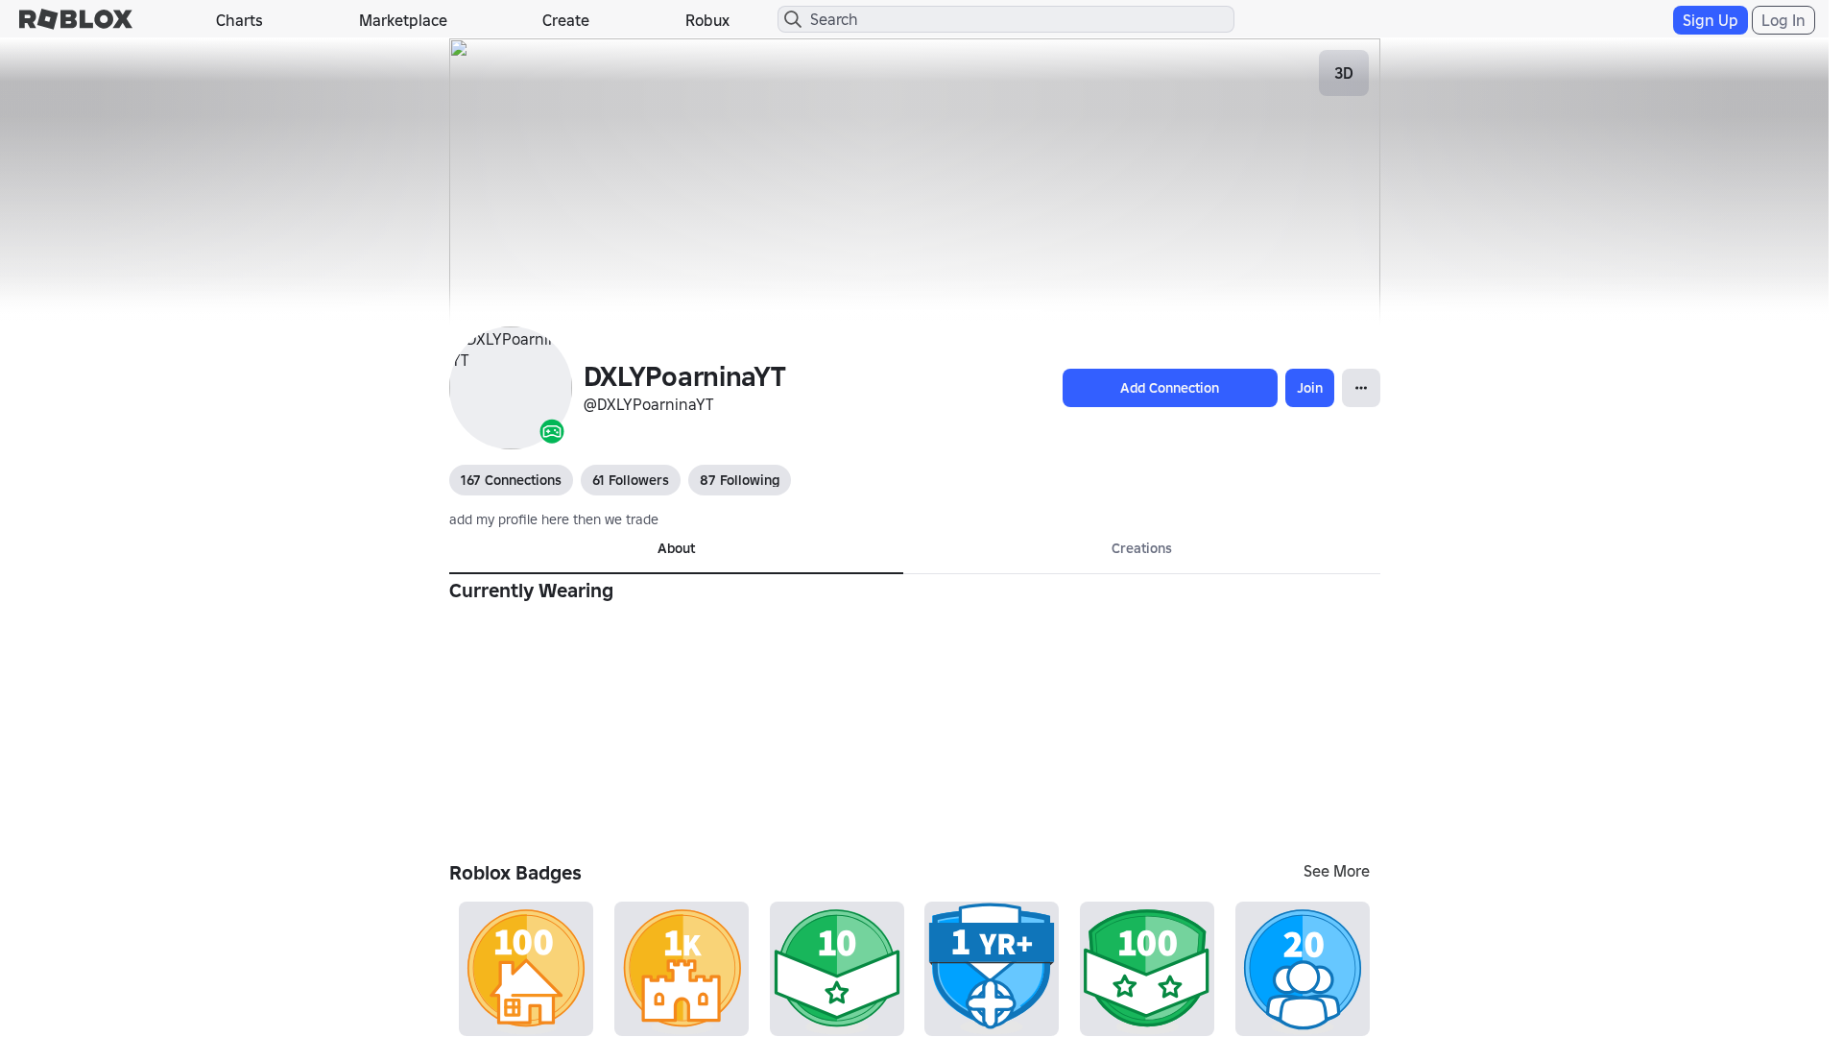This screenshot has width=1843, height=1037.
Task: Switch avatar display using the 3D button
Action: 1343,73
